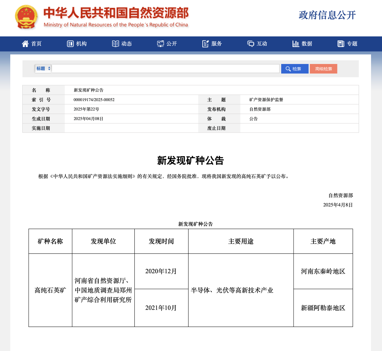The image size is (382, 351).
Task: Click the 政府信息公开 header link
Action: tap(327, 15)
